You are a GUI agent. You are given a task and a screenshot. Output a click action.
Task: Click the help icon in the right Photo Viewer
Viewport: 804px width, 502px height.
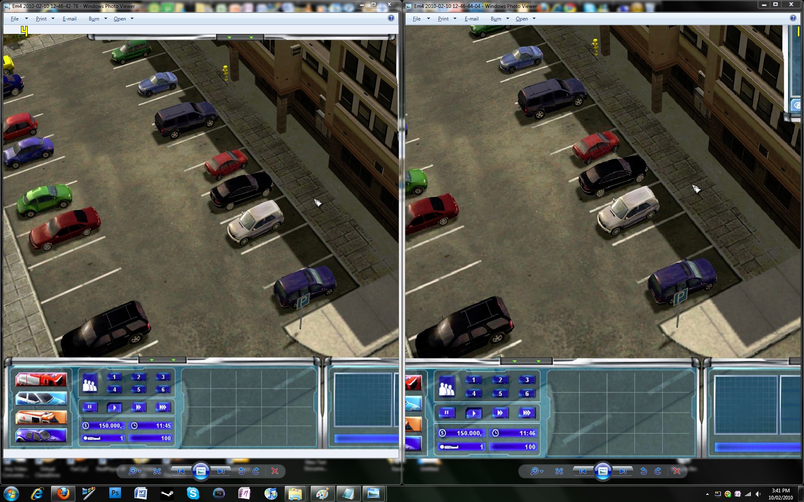[793, 18]
